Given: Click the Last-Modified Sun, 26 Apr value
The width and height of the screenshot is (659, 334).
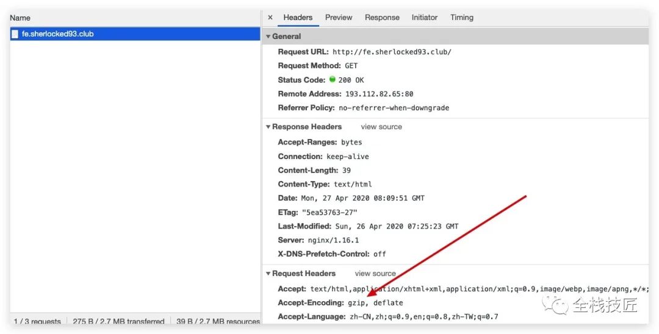Looking at the screenshot, I should click(x=397, y=226).
